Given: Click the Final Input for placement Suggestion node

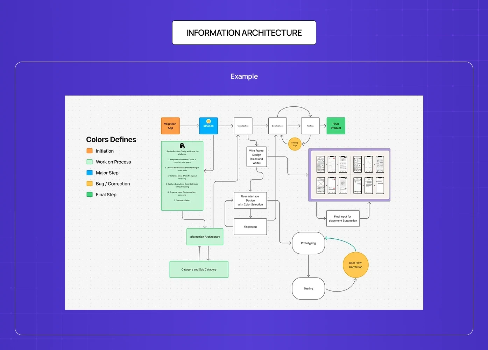Looking at the screenshot, I should tap(342, 218).
